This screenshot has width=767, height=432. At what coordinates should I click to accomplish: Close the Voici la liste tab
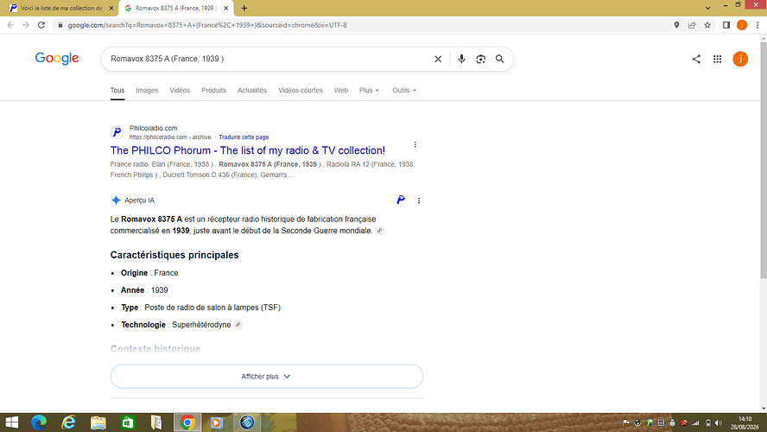[111, 9]
